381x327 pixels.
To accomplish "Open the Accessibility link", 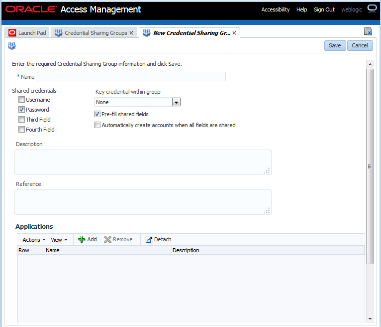I will [275, 9].
